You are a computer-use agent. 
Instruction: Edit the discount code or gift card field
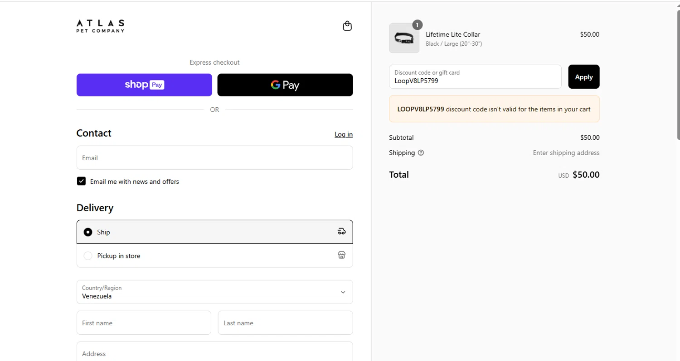pos(476,77)
